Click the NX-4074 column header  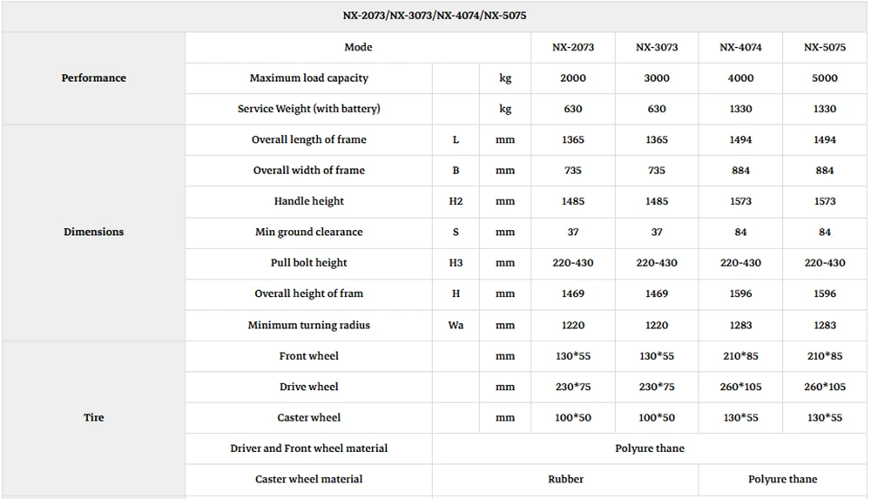[x=740, y=47]
